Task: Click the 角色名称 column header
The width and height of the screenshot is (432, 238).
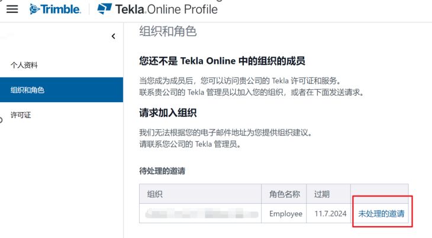Action: pos(285,194)
